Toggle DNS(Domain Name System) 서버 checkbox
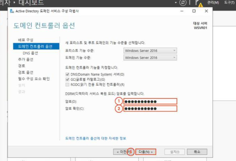The height and width of the screenshot is (161, 236). (x=67, y=74)
